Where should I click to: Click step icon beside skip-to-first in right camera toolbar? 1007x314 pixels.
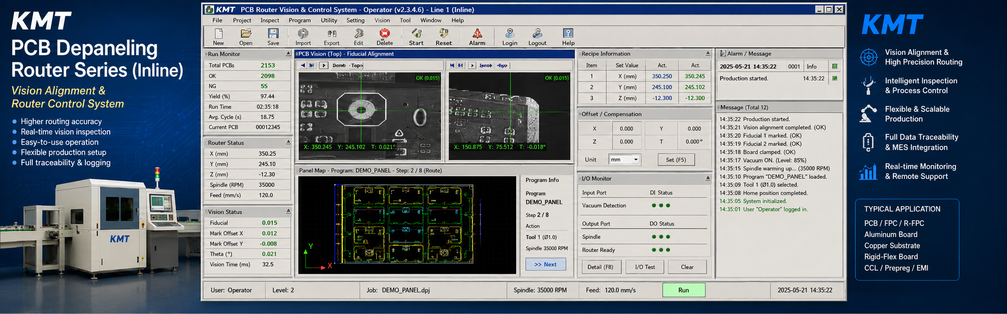pyautogui.click(x=460, y=65)
